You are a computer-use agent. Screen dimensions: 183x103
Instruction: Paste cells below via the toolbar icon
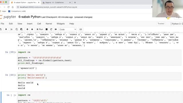pyautogui.click(x=21, y=29)
